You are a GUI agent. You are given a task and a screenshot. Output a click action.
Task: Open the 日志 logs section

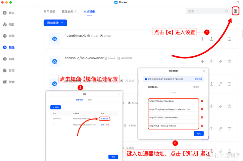point(9,70)
